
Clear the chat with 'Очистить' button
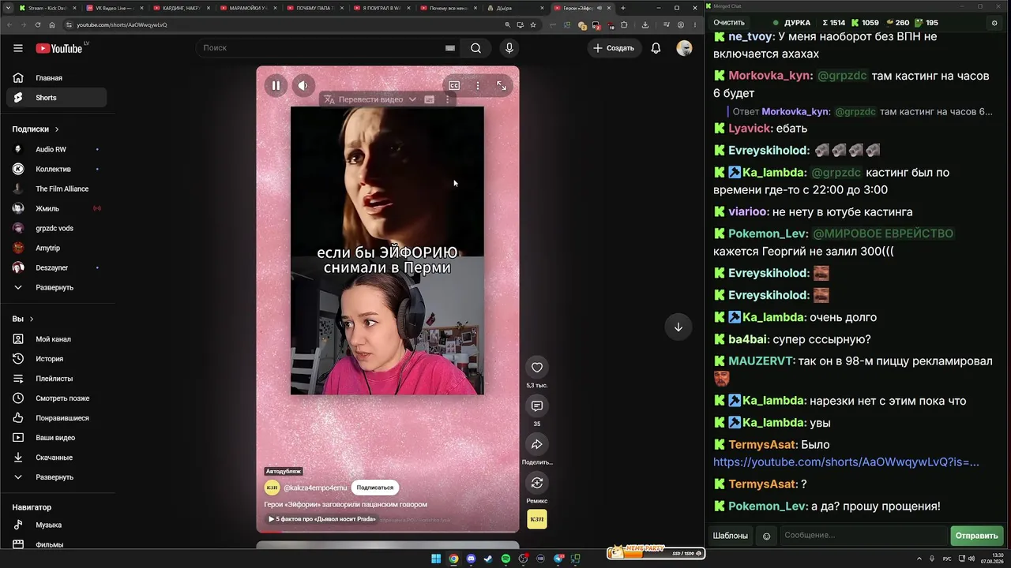tap(729, 23)
